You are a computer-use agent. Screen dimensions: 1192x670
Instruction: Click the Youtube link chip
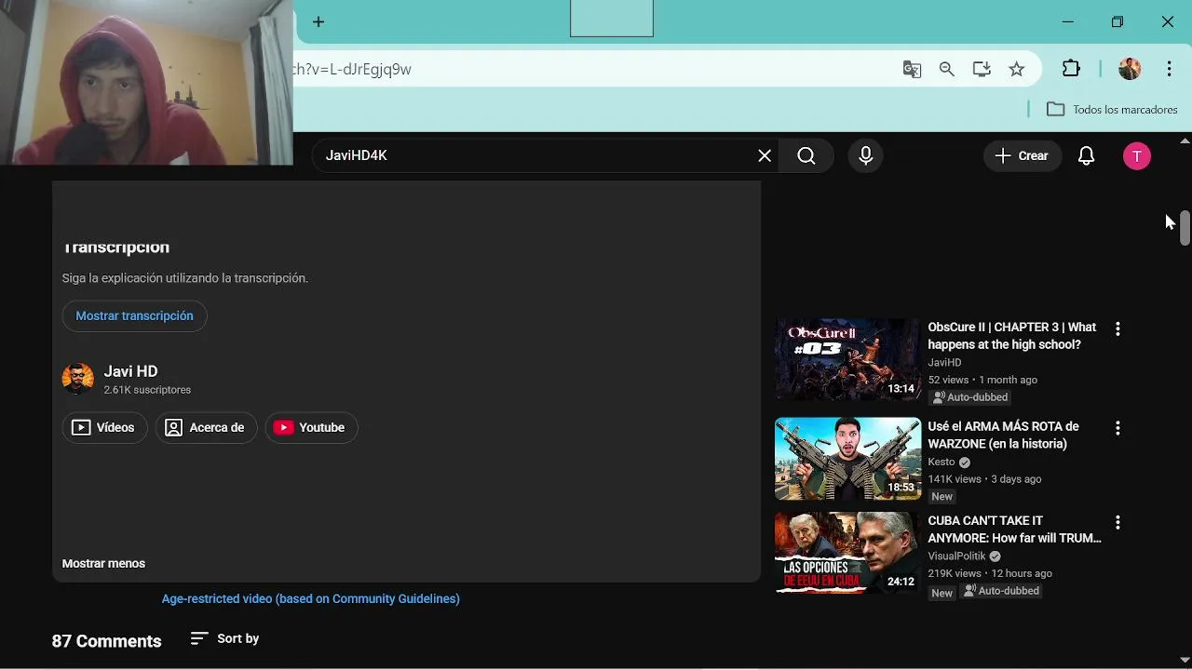pyautogui.click(x=311, y=427)
